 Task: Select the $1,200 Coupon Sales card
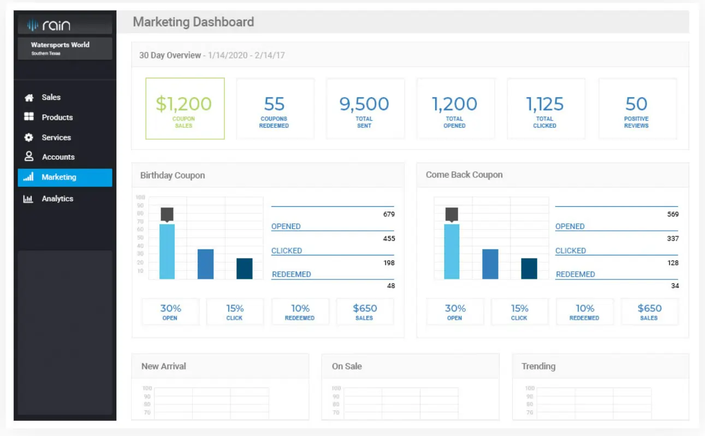pyautogui.click(x=185, y=109)
